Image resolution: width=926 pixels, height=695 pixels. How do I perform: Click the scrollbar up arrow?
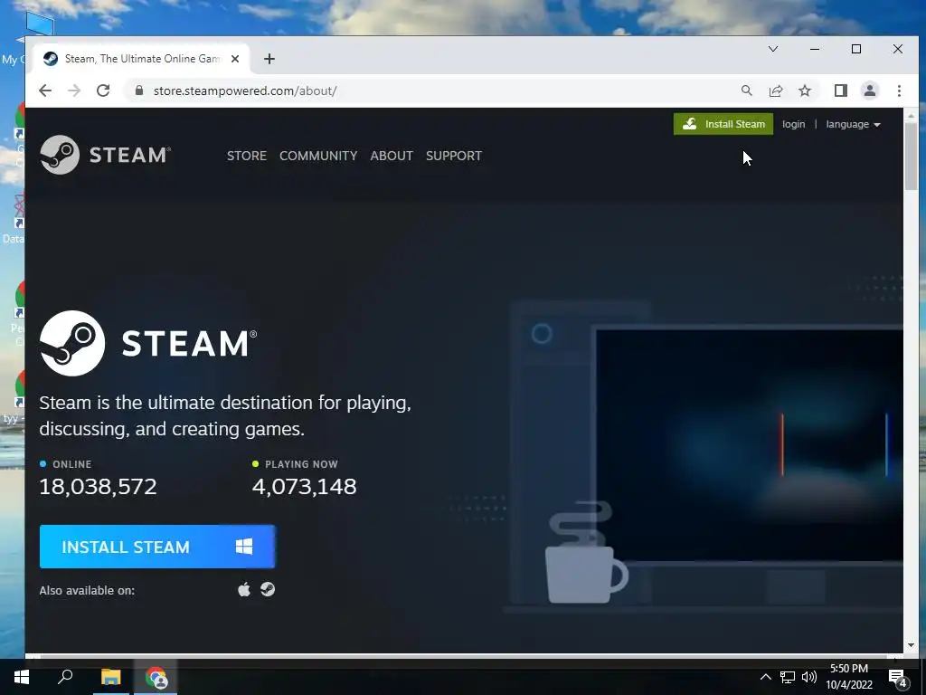click(911, 115)
